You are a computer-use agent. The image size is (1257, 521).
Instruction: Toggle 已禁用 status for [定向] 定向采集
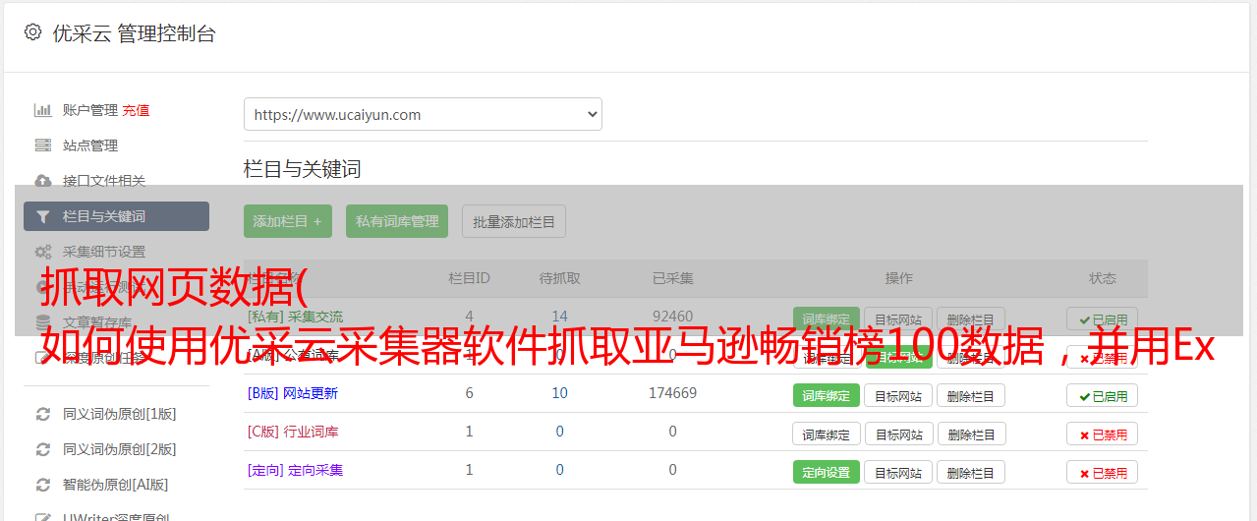click(1103, 472)
